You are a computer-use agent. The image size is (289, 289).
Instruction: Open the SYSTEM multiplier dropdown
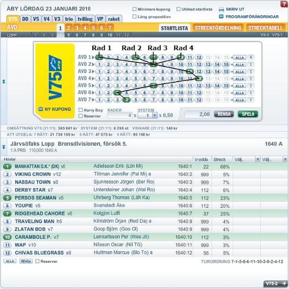point(154,115)
